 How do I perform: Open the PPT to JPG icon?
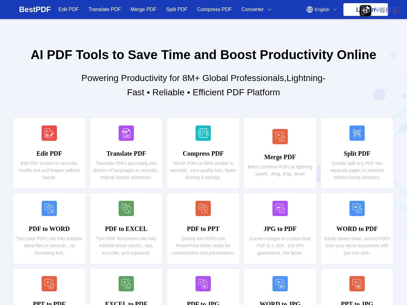[357, 284]
